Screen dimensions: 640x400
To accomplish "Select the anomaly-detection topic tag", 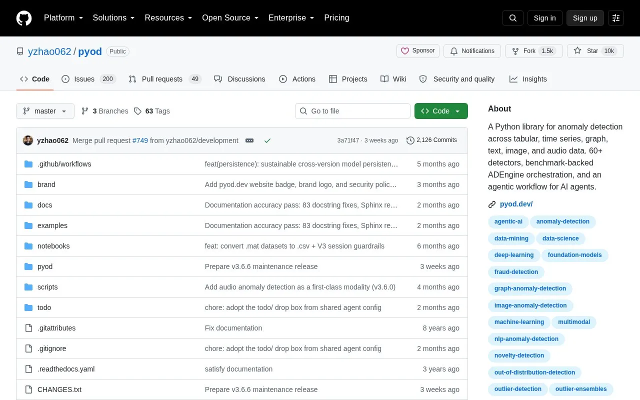I will pos(563,222).
